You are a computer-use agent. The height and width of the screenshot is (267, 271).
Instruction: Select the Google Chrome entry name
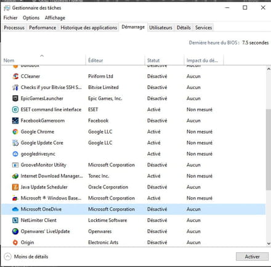[38, 132]
